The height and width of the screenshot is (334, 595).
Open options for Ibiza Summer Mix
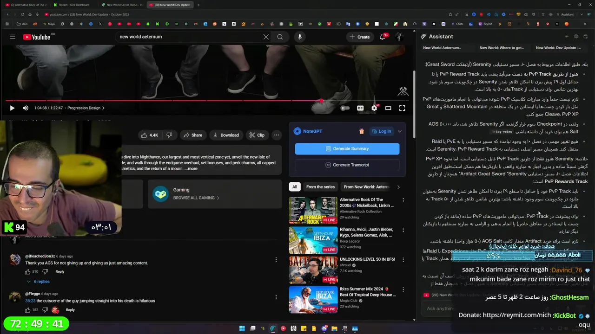click(x=403, y=289)
